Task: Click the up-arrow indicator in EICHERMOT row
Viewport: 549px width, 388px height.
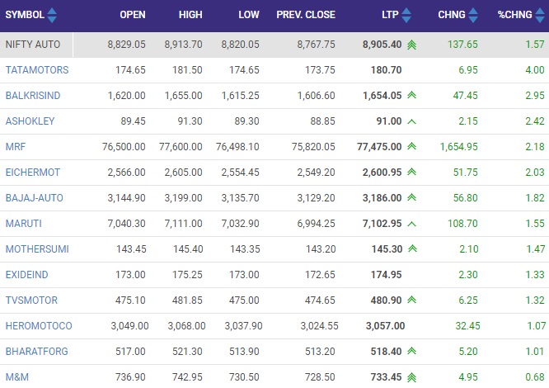Action: [x=412, y=172]
